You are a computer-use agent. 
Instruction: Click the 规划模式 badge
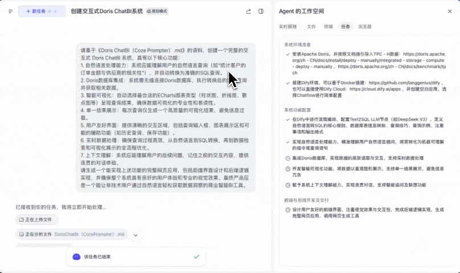[157, 11]
